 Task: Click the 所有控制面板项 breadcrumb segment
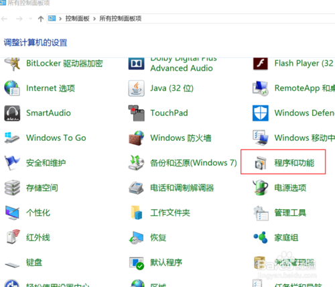121,19
